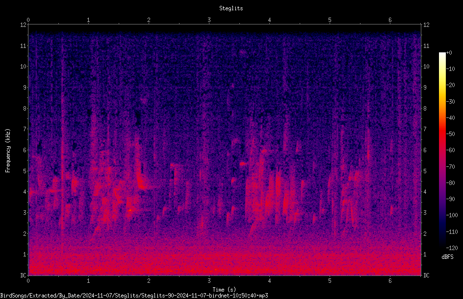
Task: Click the 1 second tick on bottom time axis
Action: click(88, 281)
